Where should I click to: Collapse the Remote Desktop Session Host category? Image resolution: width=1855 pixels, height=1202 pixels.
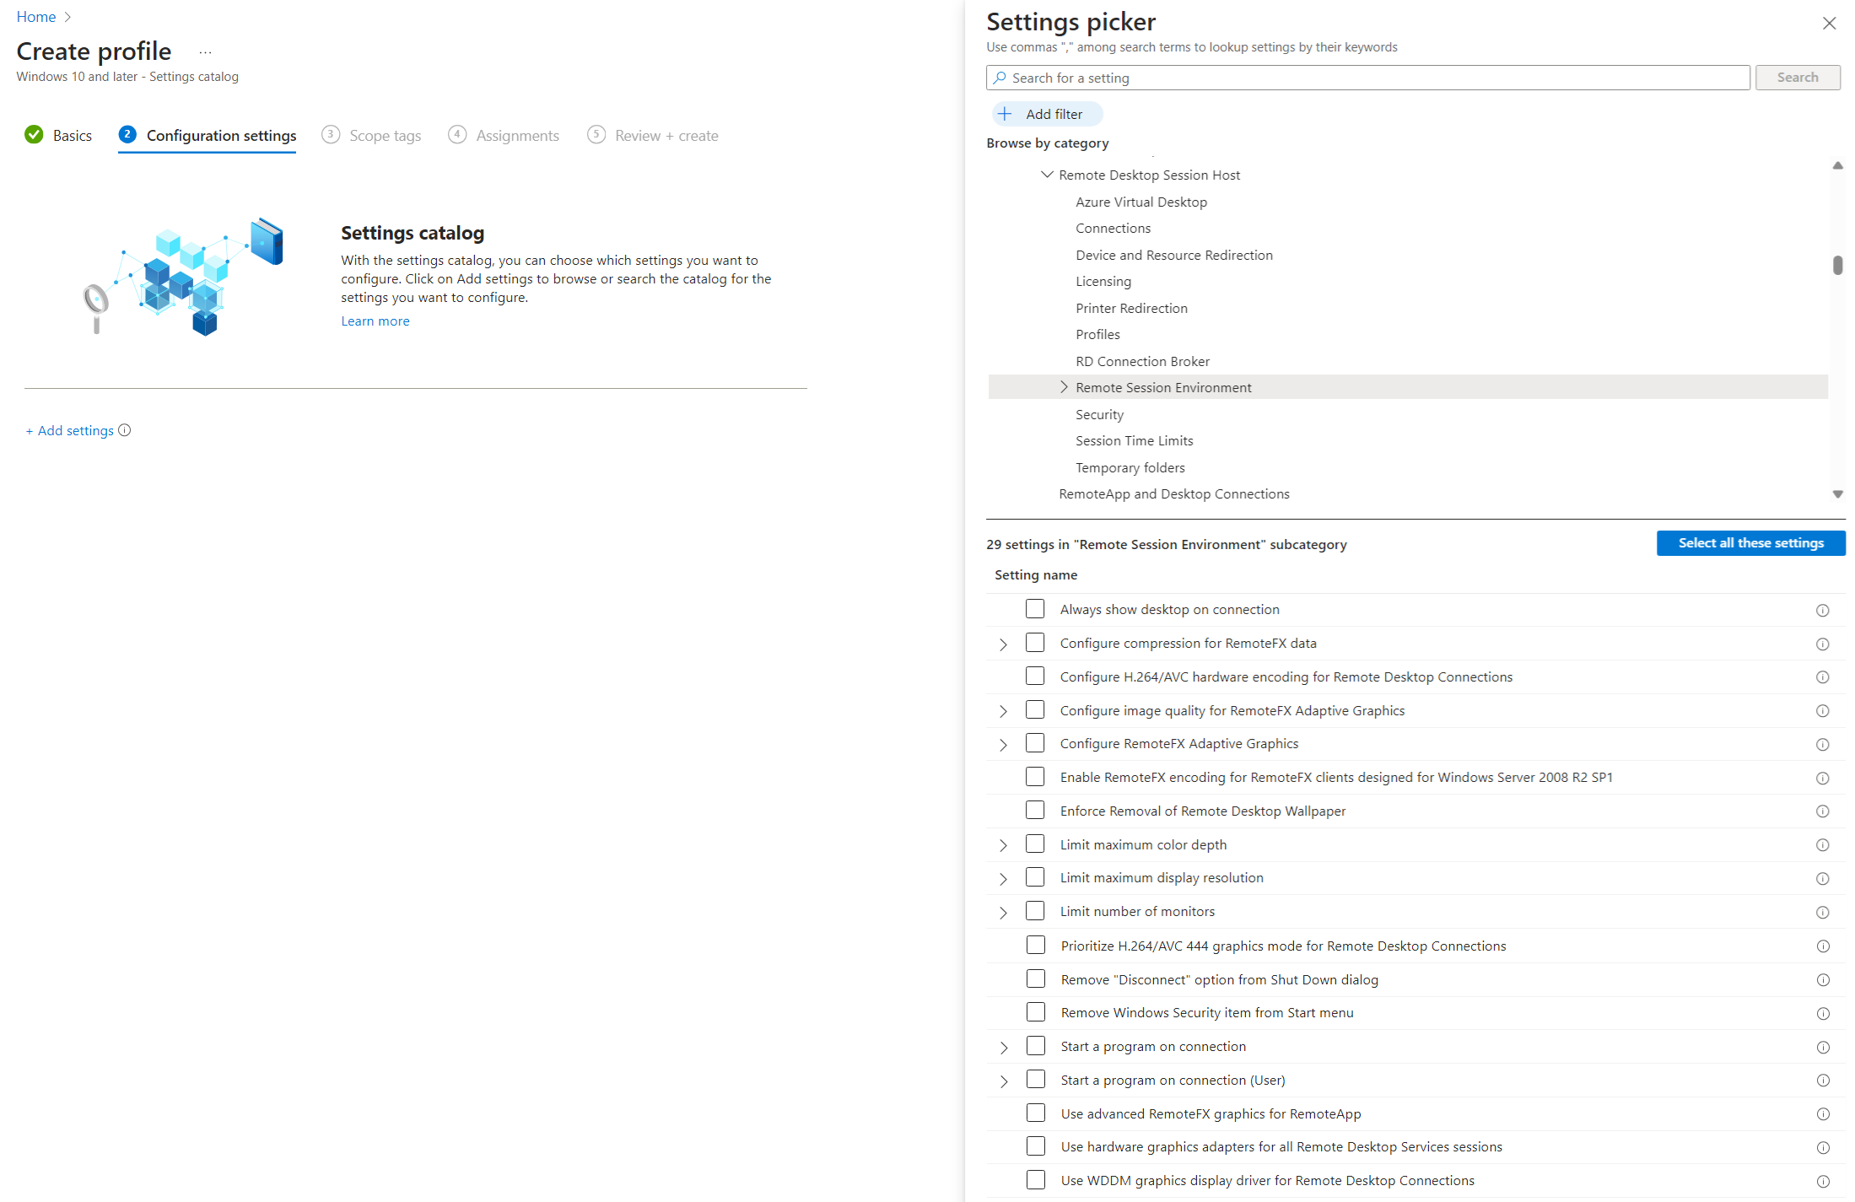tap(1047, 175)
